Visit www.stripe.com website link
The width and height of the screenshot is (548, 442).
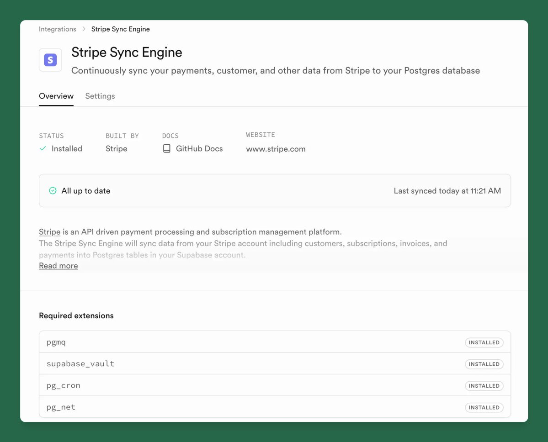click(276, 149)
